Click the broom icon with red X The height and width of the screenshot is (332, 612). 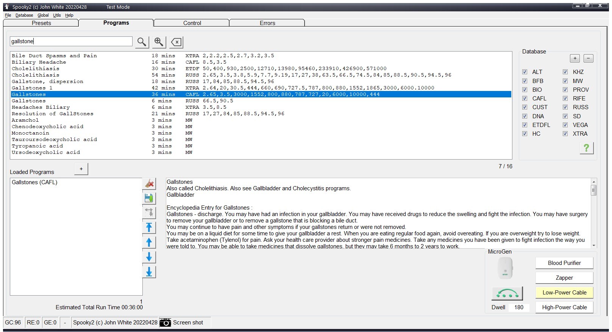click(x=149, y=184)
